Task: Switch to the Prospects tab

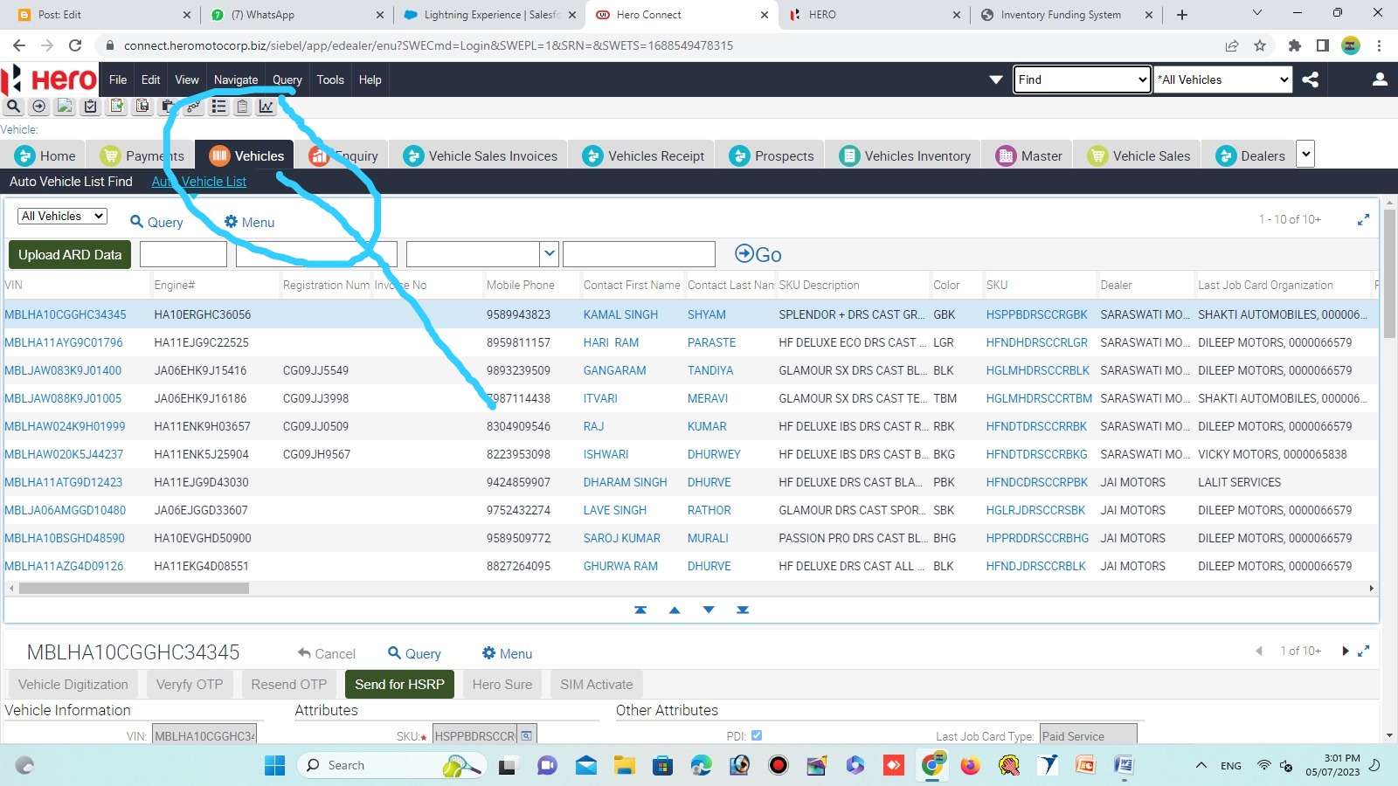Action: 772,155
